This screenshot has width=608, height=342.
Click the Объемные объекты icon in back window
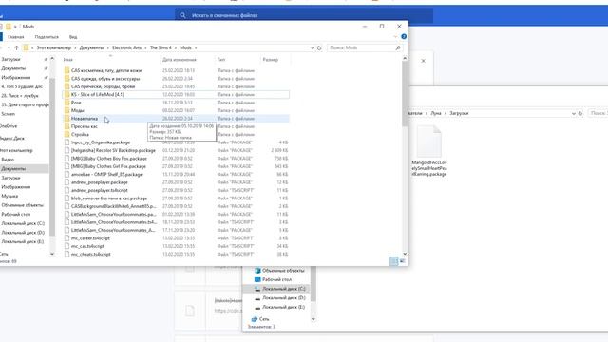[x=257, y=270]
